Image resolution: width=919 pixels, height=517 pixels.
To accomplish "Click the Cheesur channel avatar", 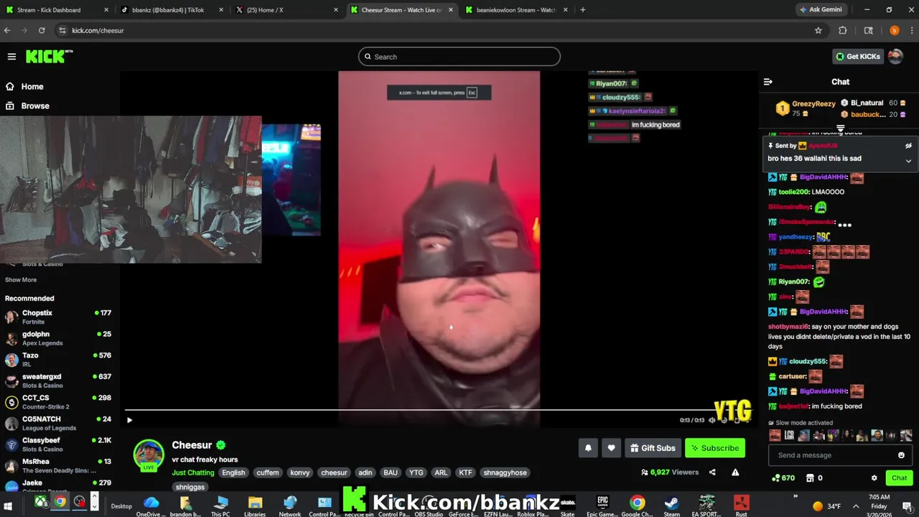I will [149, 454].
